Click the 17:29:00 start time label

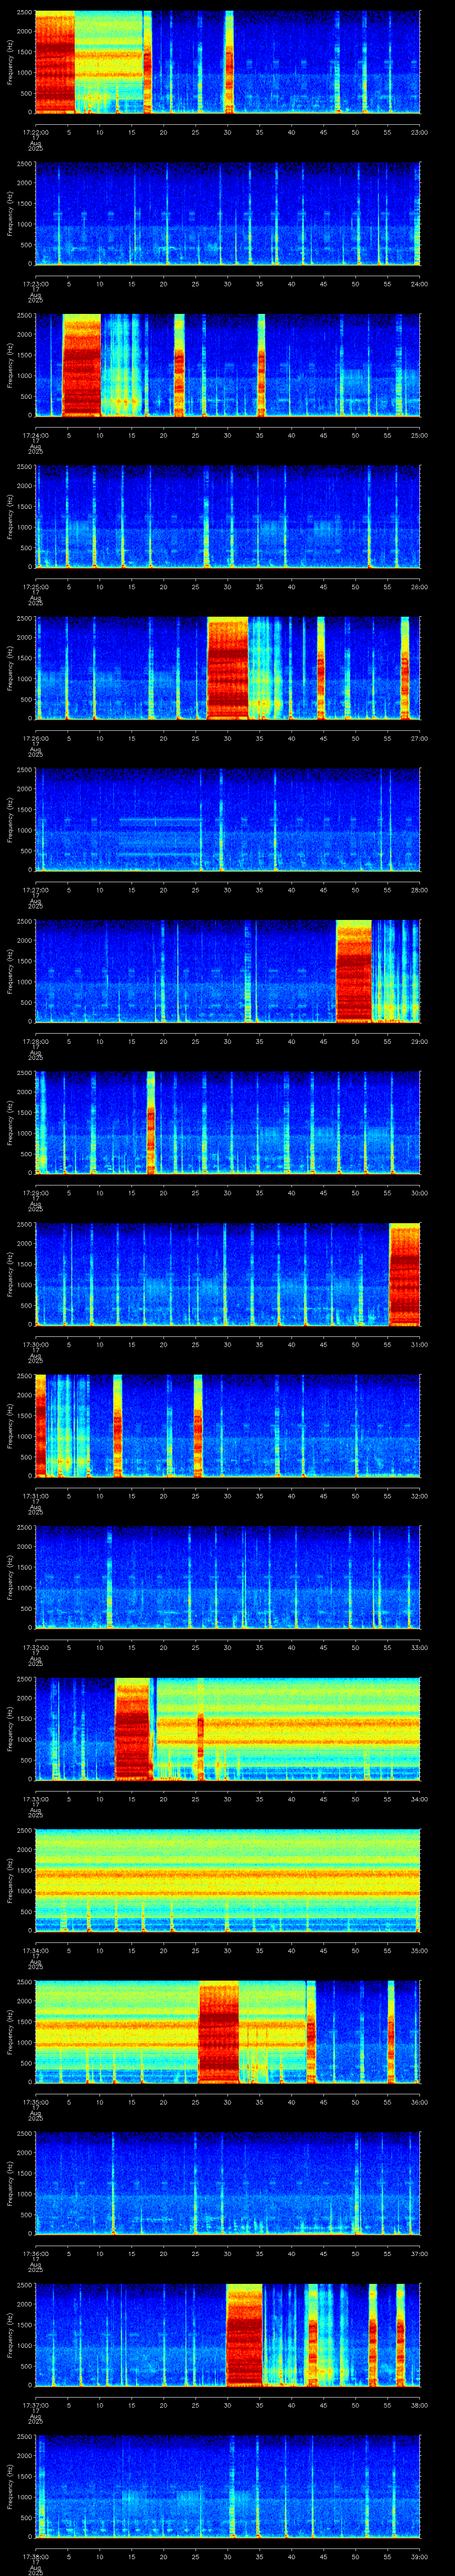35,1193
